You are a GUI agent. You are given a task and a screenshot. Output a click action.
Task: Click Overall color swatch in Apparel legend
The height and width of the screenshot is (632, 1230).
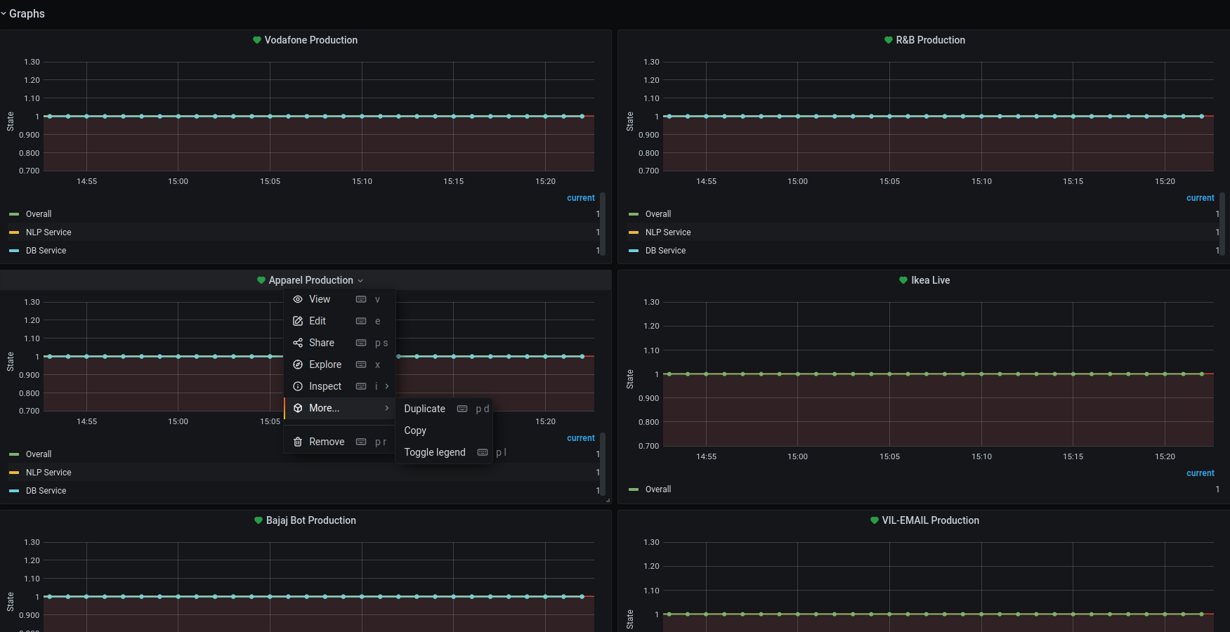click(x=14, y=454)
